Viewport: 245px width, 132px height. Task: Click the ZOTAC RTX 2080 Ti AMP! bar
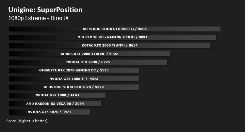pyautogui.click(x=110, y=46)
